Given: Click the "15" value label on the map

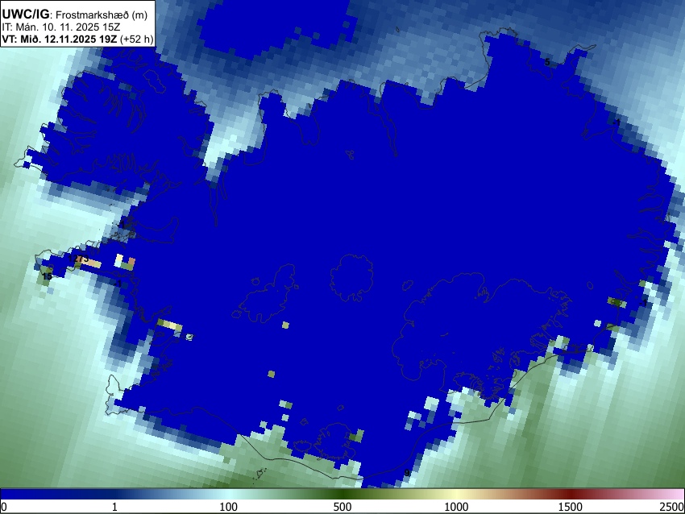Looking at the screenshot, I should (48, 276).
